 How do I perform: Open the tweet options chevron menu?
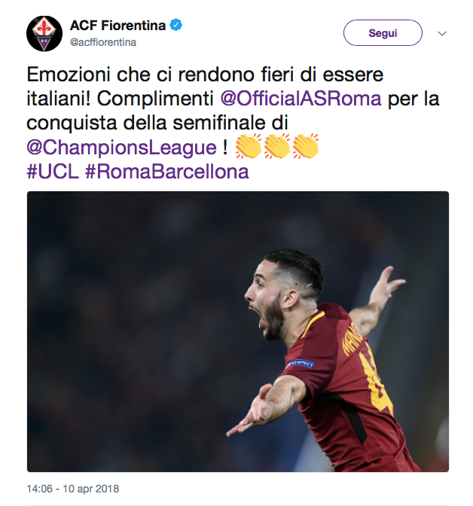[442, 33]
